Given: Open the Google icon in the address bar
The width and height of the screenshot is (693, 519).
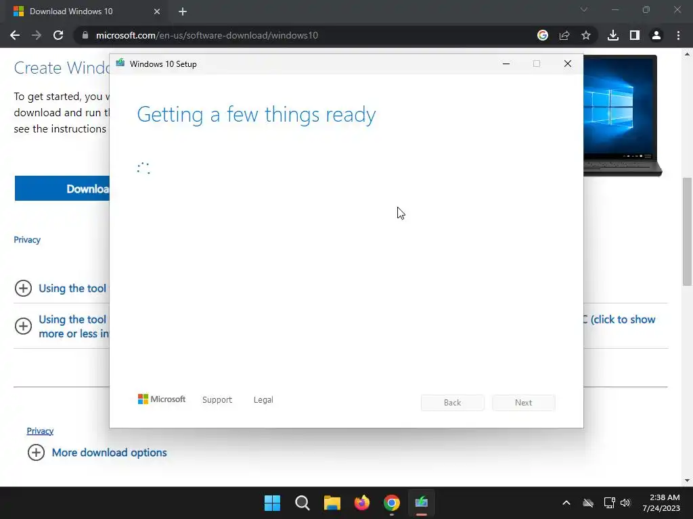Looking at the screenshot, I should (543, 35).
